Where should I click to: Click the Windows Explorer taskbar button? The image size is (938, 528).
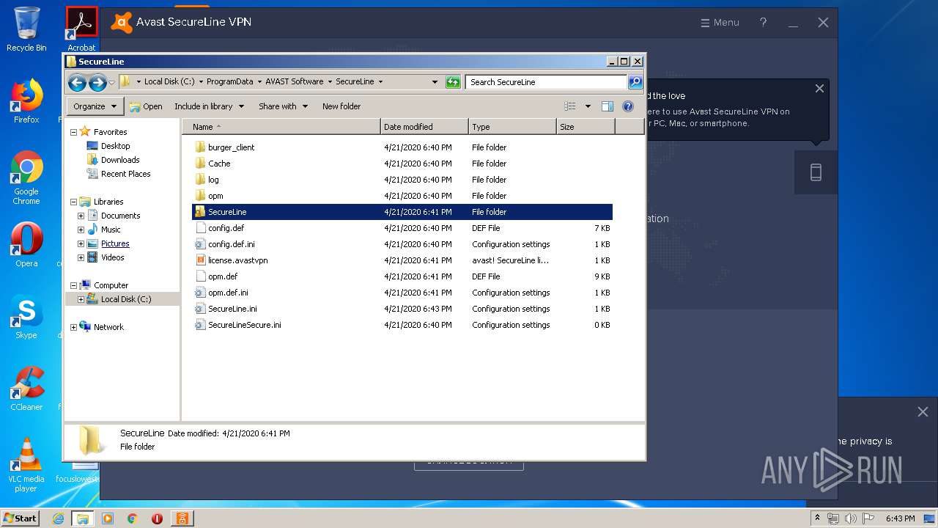click(x=83, y=518)
